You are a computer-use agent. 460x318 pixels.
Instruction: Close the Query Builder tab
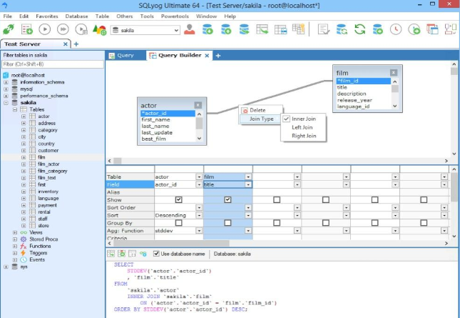click(207, 56)
